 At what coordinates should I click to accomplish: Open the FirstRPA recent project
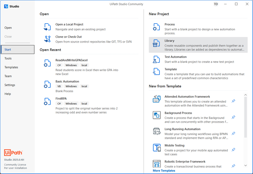(x=61, y=98)
